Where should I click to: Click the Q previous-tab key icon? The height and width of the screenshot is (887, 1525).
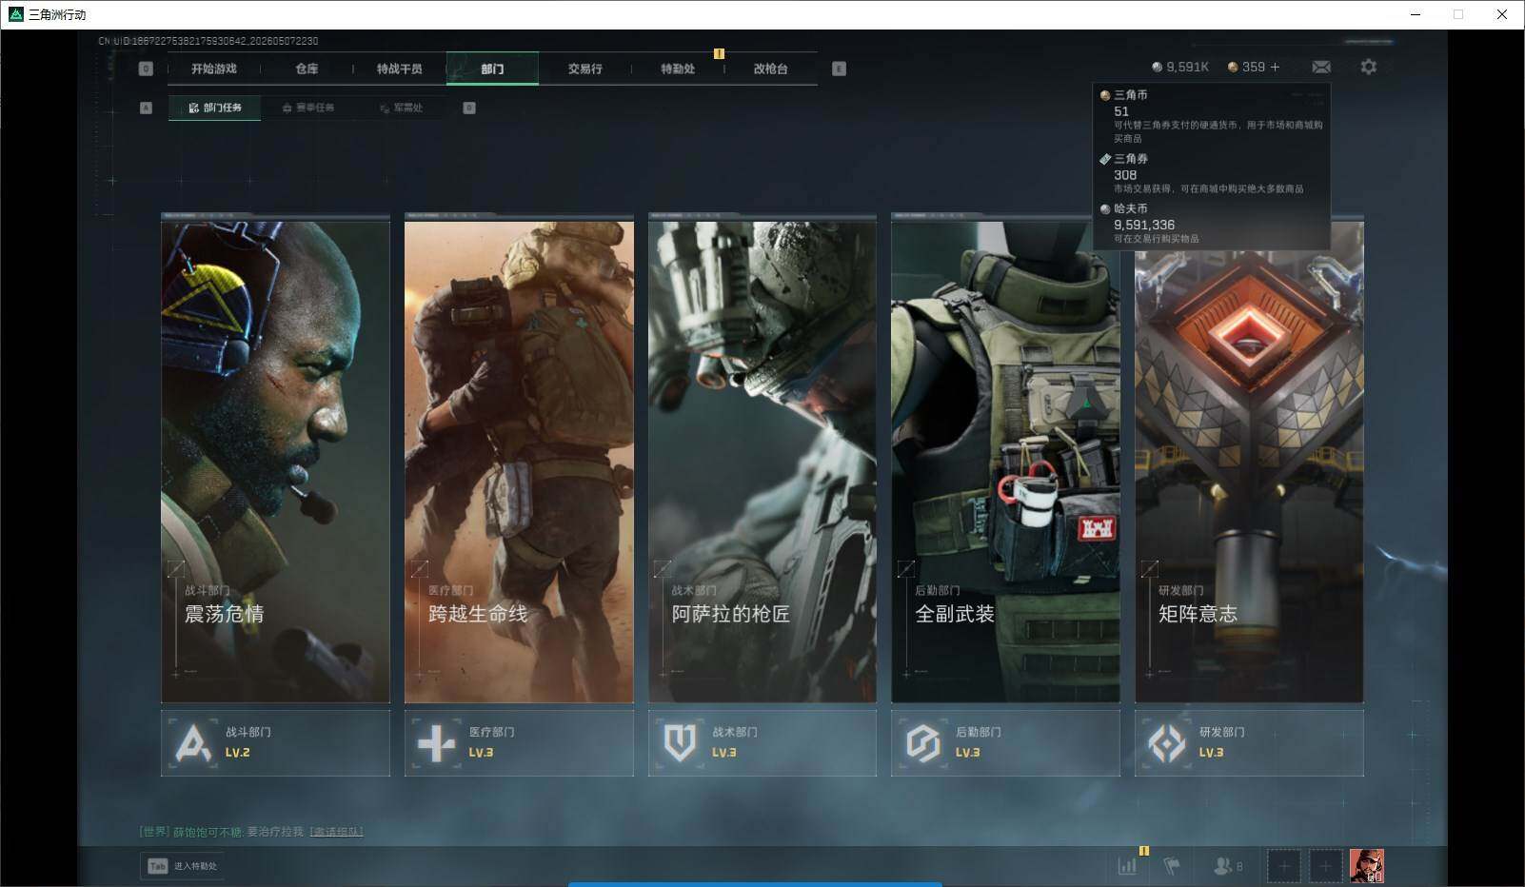click(146, 69)
